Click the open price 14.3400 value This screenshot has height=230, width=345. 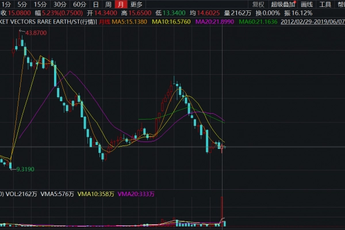(106, 13)
